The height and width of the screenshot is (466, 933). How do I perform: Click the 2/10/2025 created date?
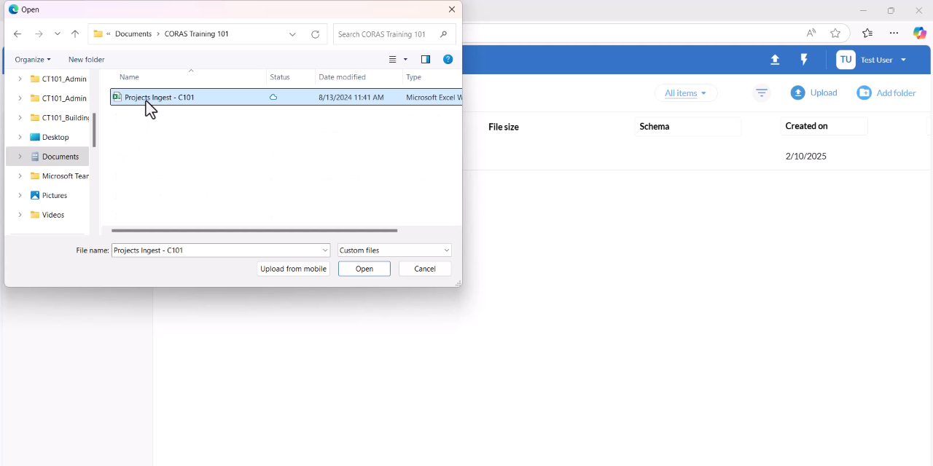coord(806,157)
